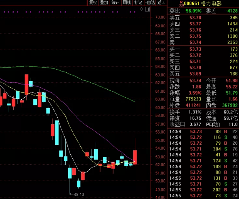Viewport: 239px width, 199px height.
Task: Toggle the side panel square icon
Action: (147, 9)
